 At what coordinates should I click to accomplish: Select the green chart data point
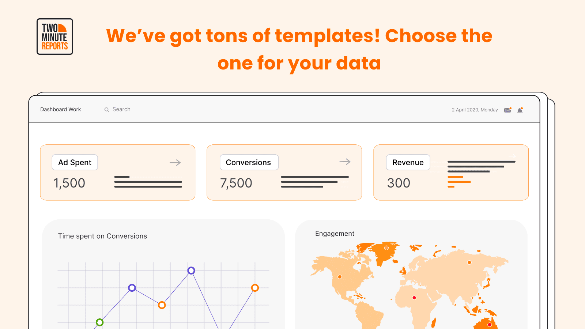tap(99, 322)
